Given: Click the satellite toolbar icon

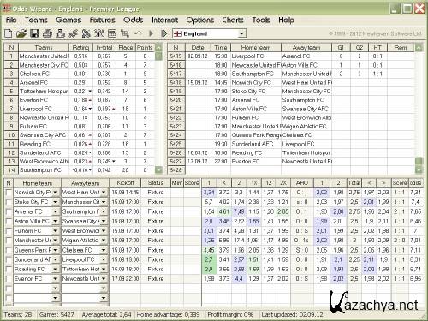Looking at the screenshot, I should click(x=73, y=33).
